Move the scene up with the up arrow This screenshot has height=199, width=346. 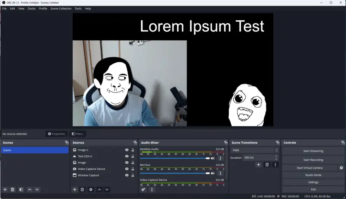29,189
